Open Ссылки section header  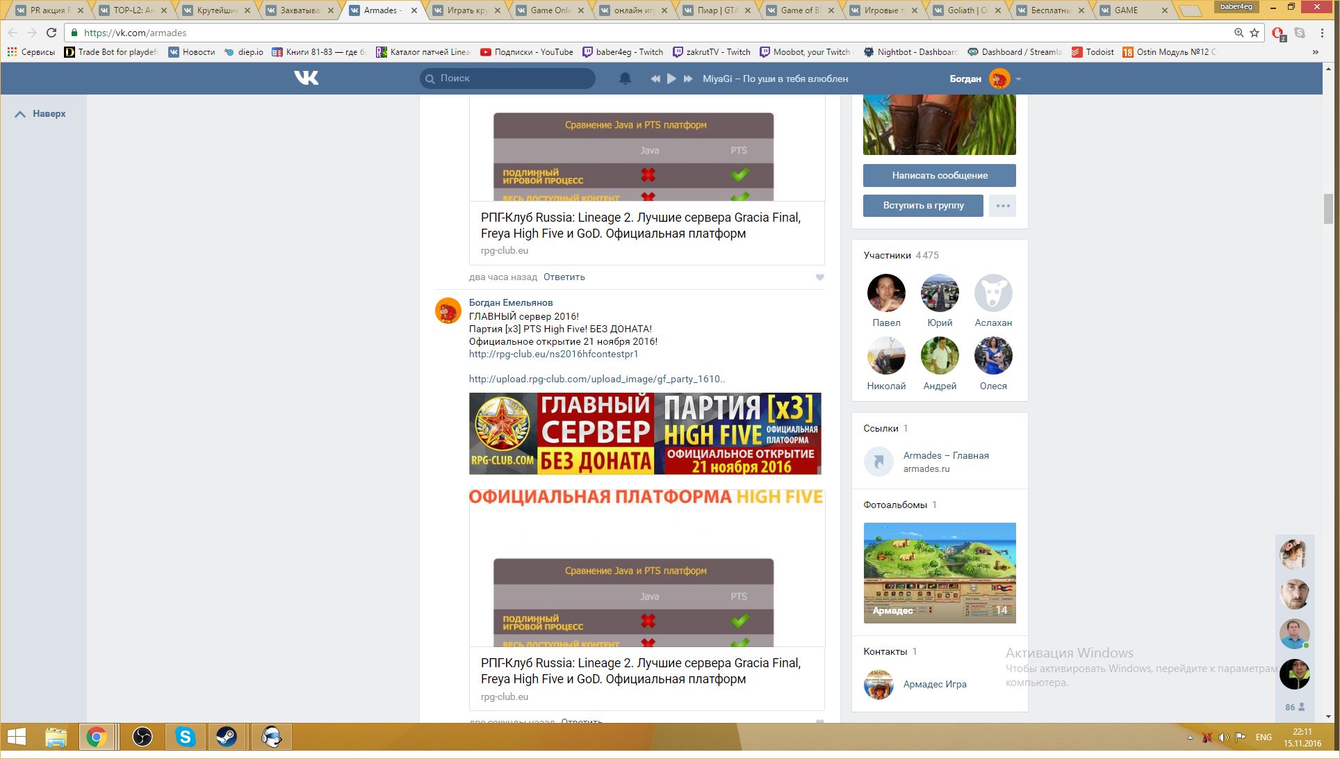(885, 428)
